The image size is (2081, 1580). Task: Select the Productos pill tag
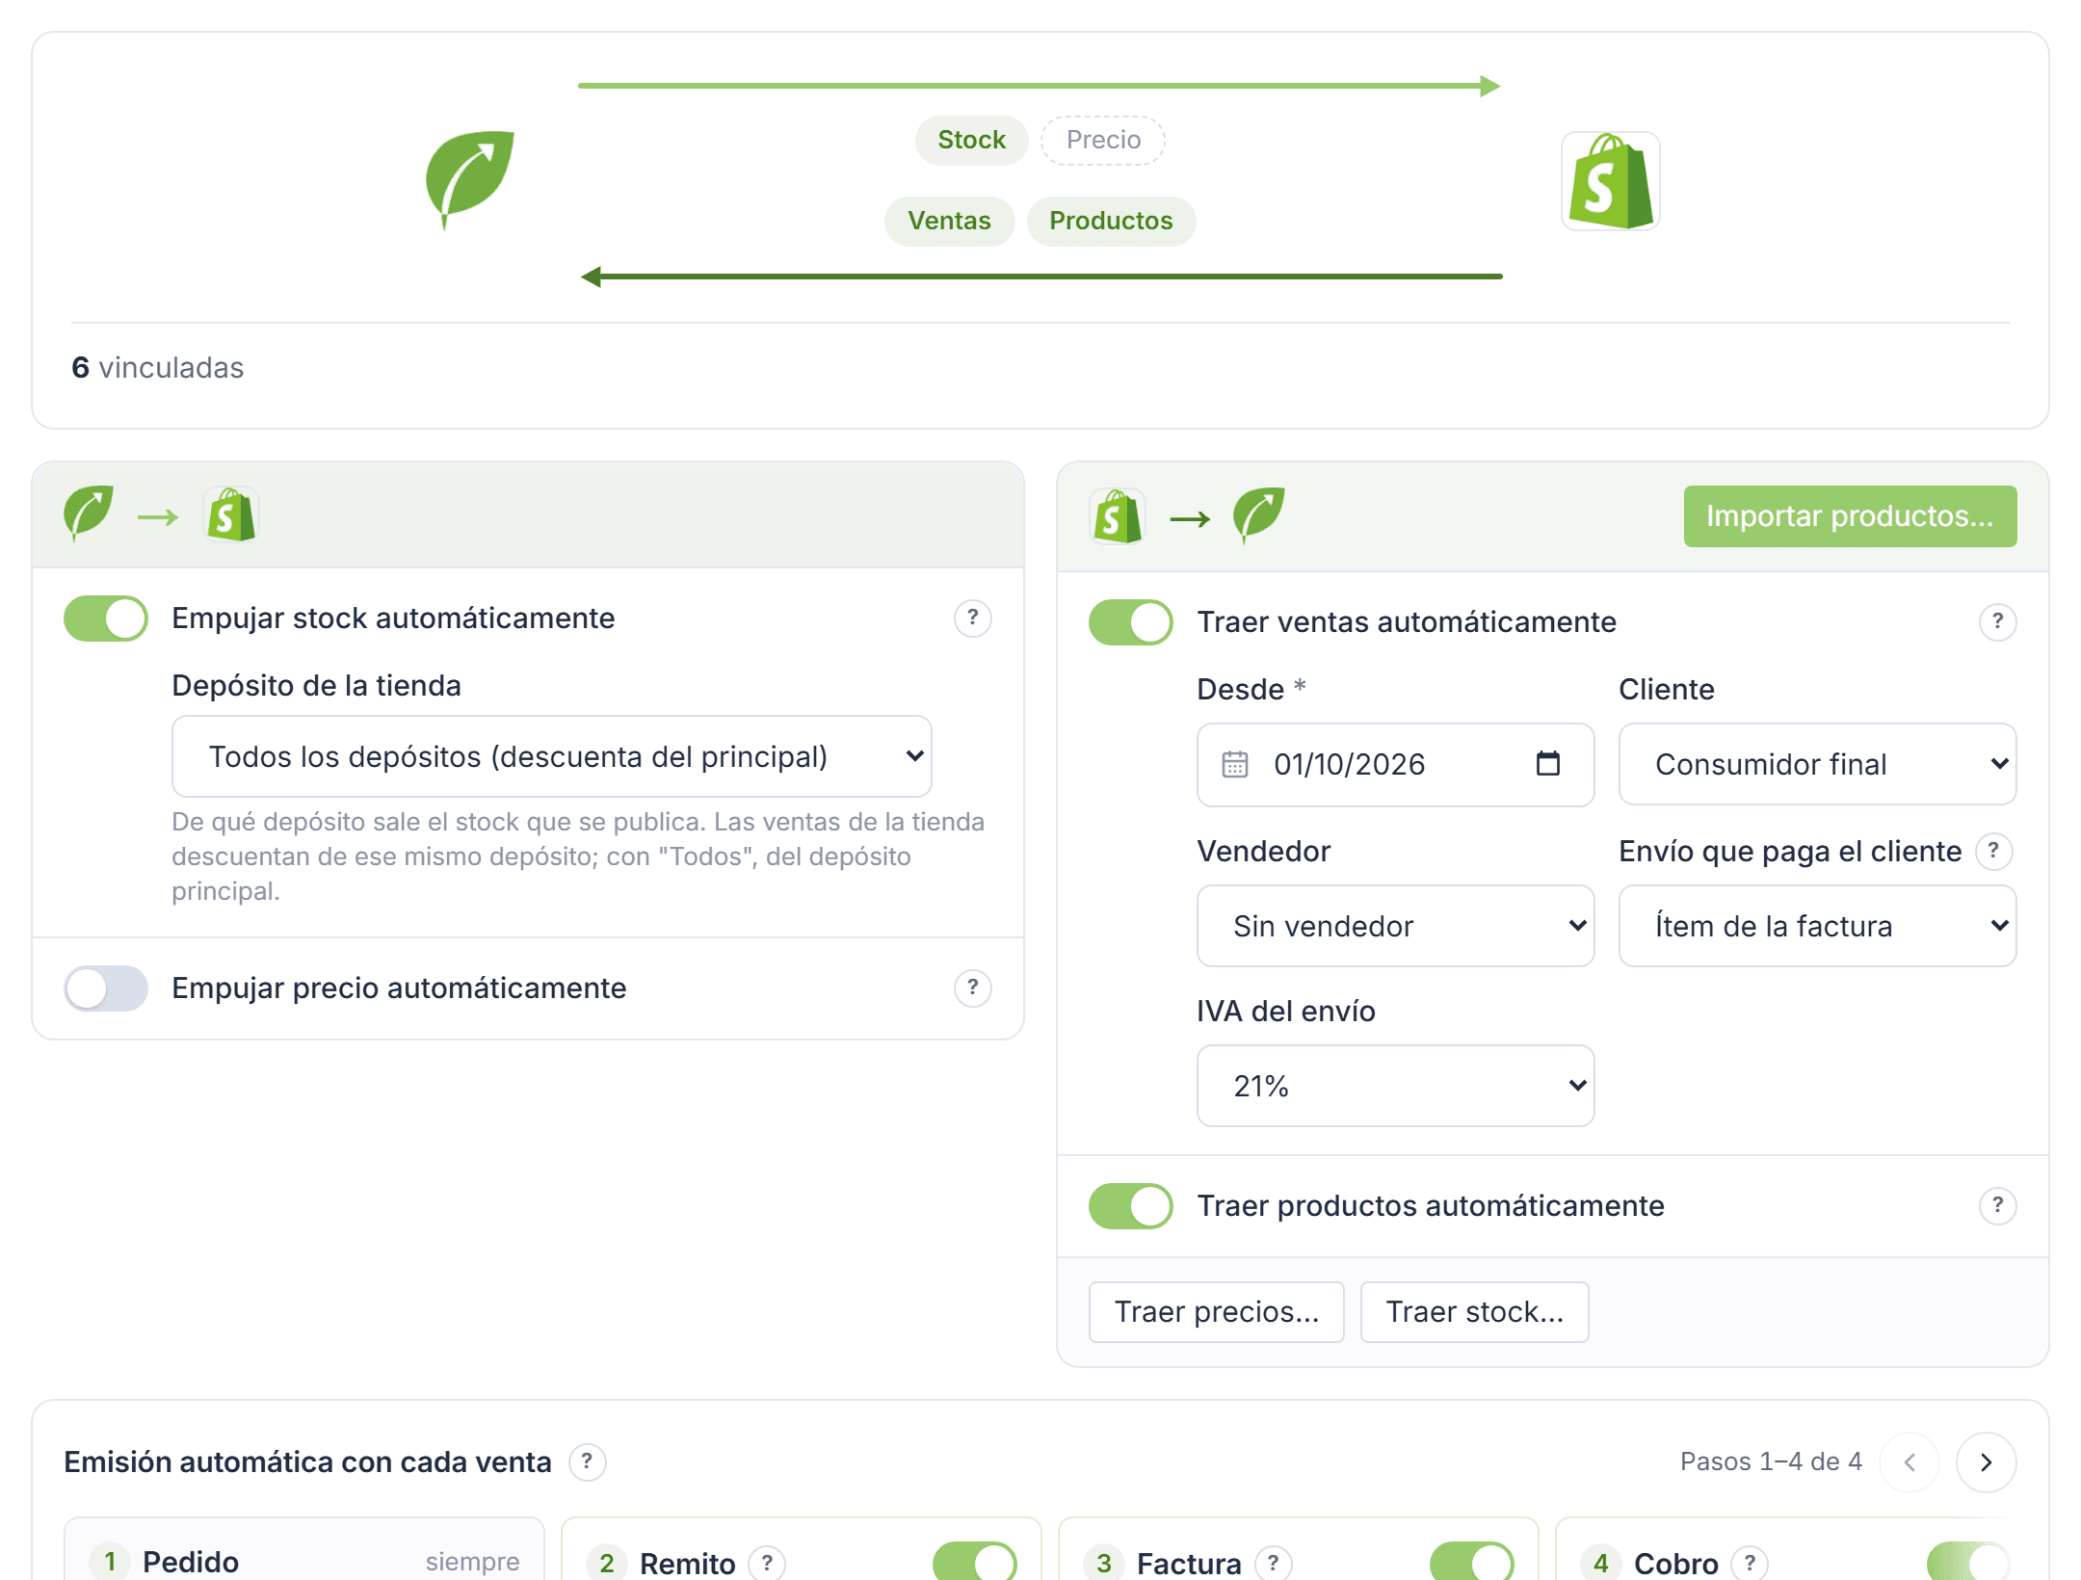(1111, 221)
